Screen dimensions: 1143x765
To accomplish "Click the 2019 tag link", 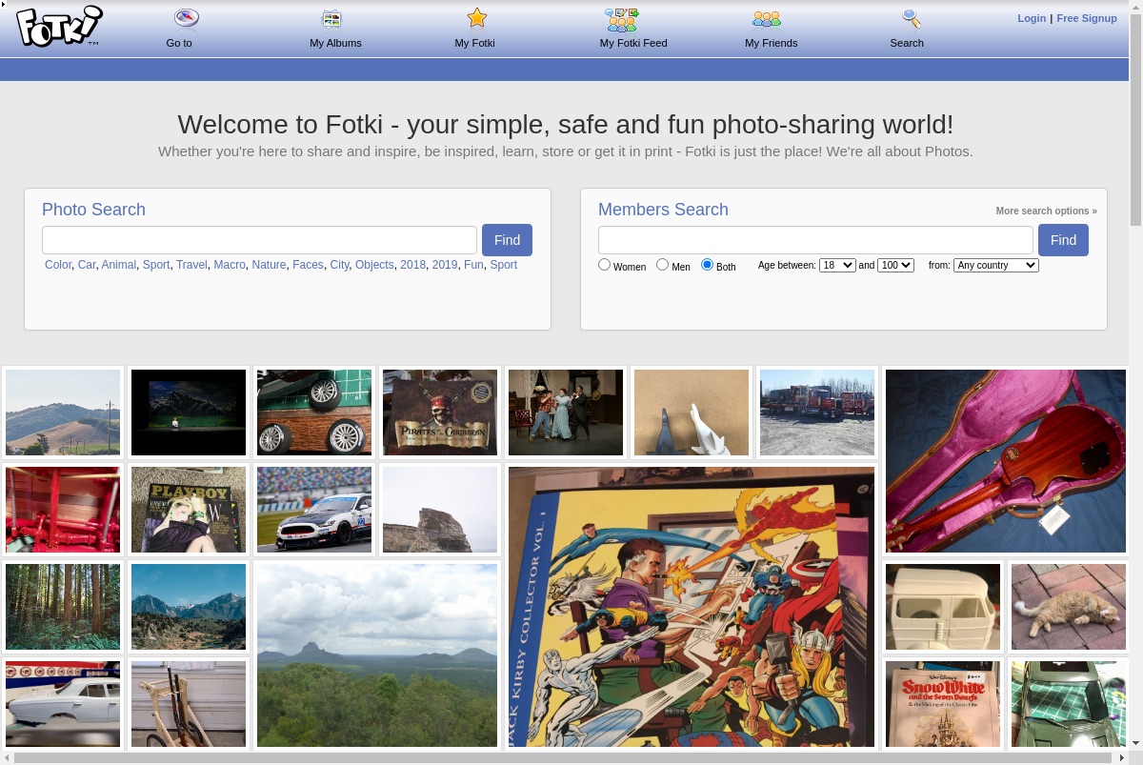I will (445, 265).
